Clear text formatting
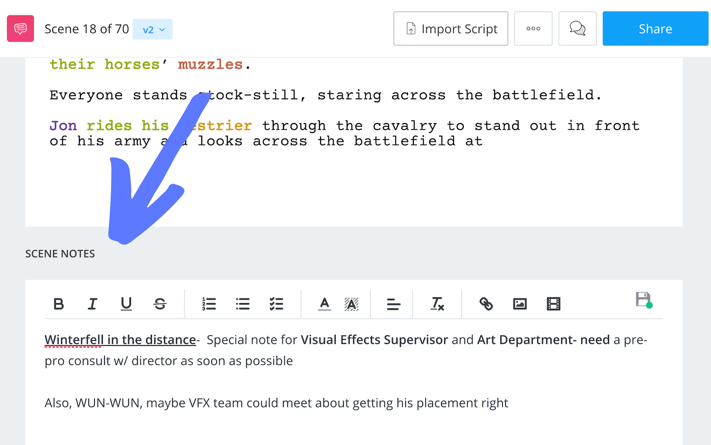Screen dimensions: 711x445 437,304
